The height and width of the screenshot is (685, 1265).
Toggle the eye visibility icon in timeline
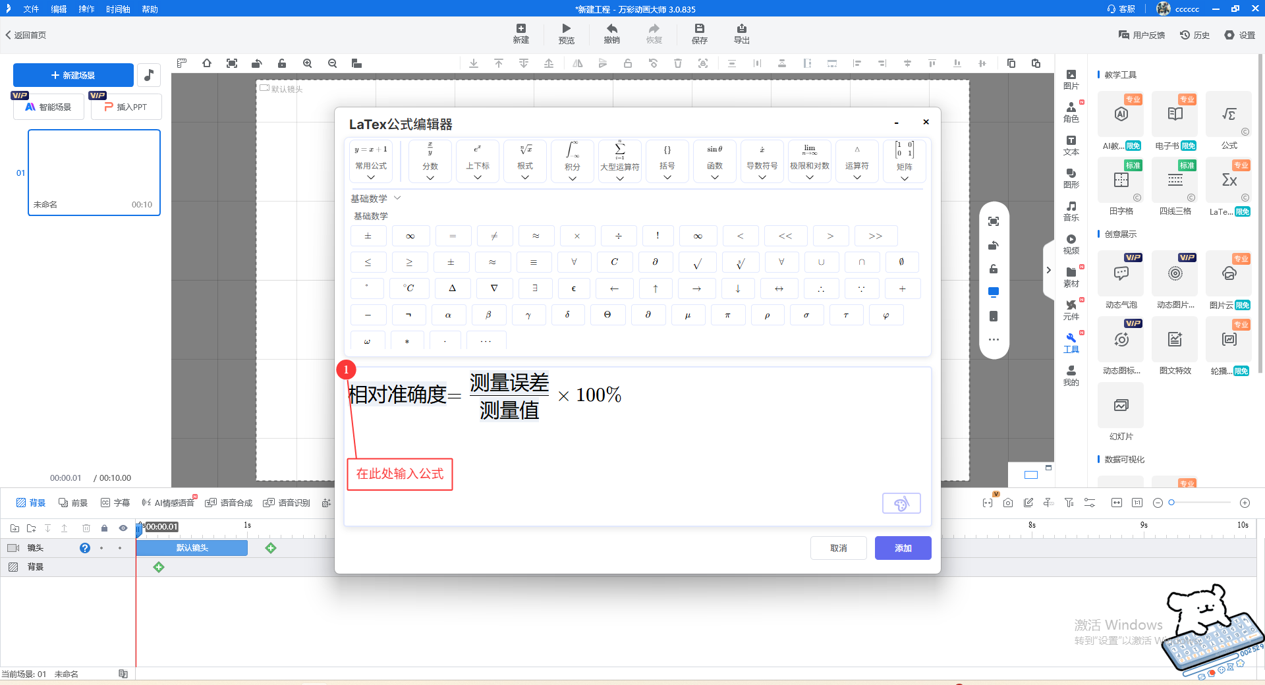(x=123, y=528)
